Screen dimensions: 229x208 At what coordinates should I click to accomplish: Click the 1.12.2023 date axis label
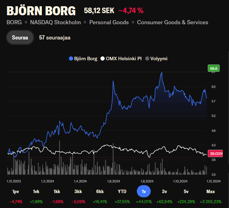tap(14, 181)
